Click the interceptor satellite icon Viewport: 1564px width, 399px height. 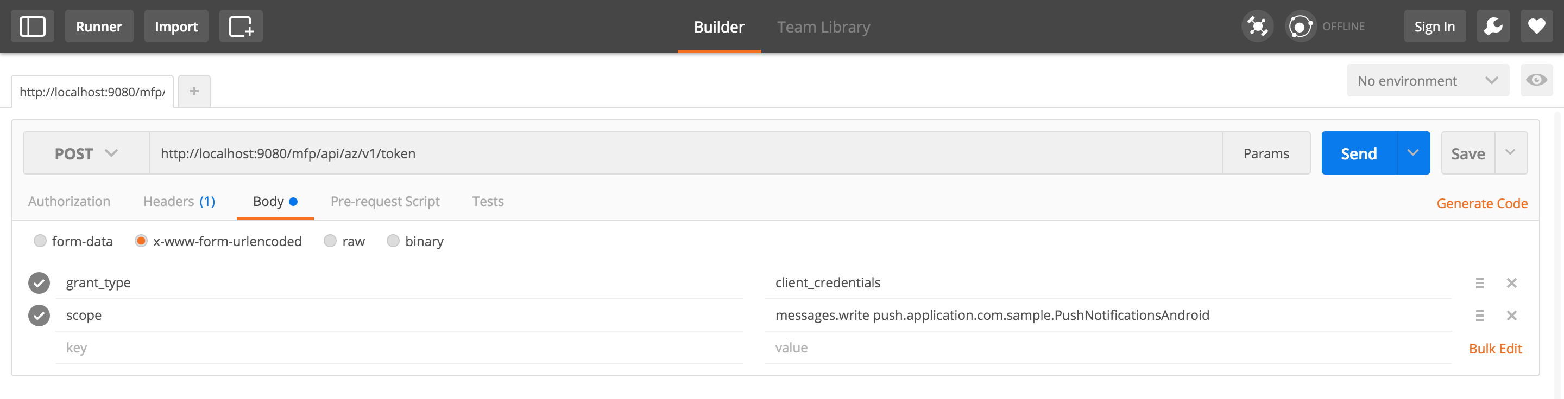coord(1257,27)
